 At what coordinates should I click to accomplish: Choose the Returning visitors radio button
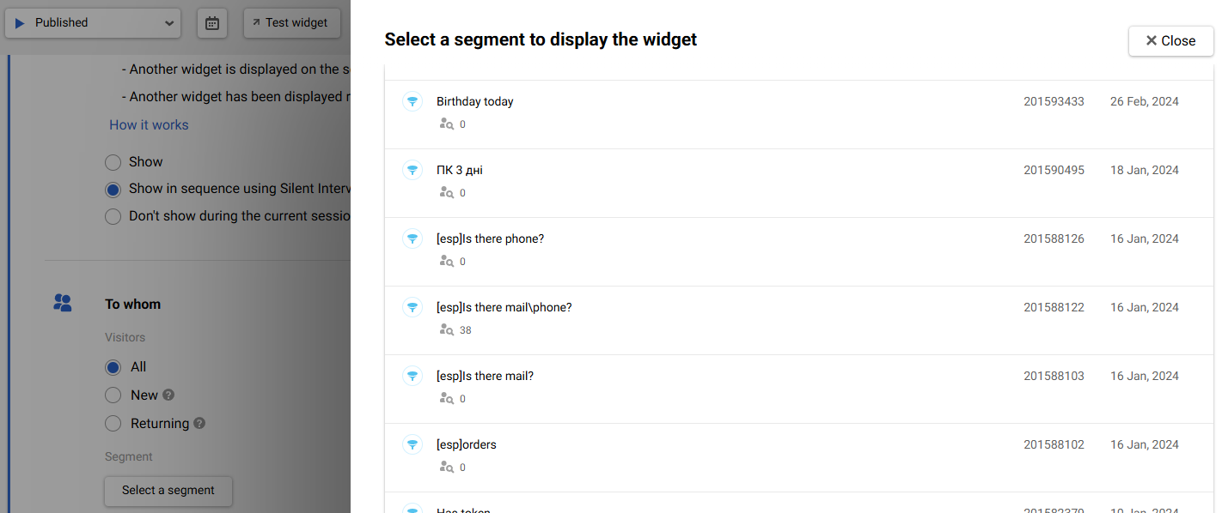pyautogui.click(x=113, y=424)
